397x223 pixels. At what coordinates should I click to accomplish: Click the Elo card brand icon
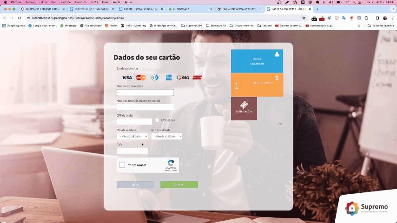pyautogui.click(x=183, y=78)
